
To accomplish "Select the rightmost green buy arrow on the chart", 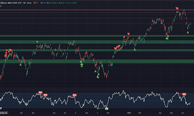I will [188, 32].
